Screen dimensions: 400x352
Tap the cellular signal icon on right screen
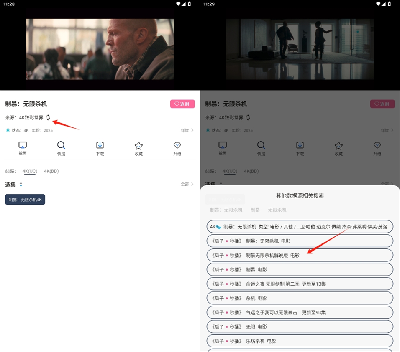384,4
